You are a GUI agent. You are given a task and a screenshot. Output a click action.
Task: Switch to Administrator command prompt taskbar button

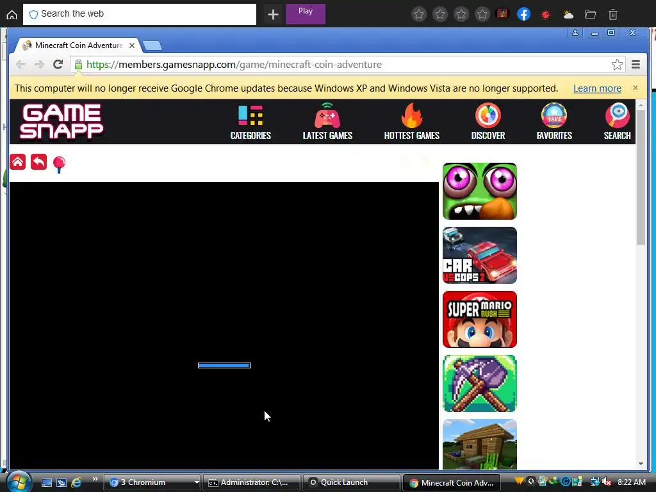[x=252, y=482]
